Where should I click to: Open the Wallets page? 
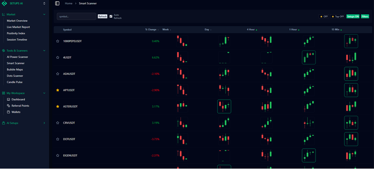[x=13, y=112]
